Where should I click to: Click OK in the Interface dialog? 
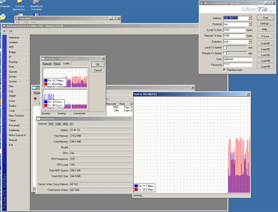[98, 65]
